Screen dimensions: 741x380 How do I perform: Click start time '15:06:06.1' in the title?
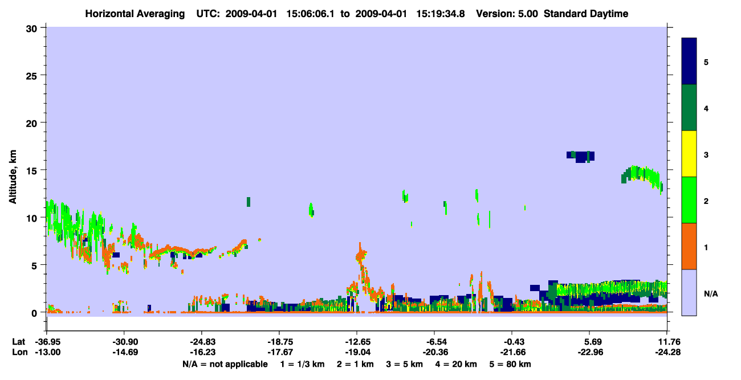pyautogui.click(x=312, y=14)
